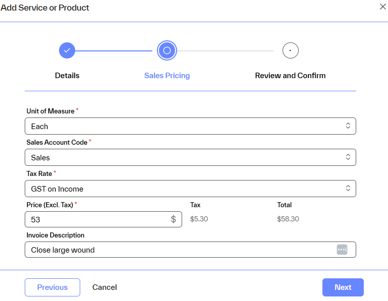
Task: Click the completed Details checkmark circle
Action: pos(67,50)
